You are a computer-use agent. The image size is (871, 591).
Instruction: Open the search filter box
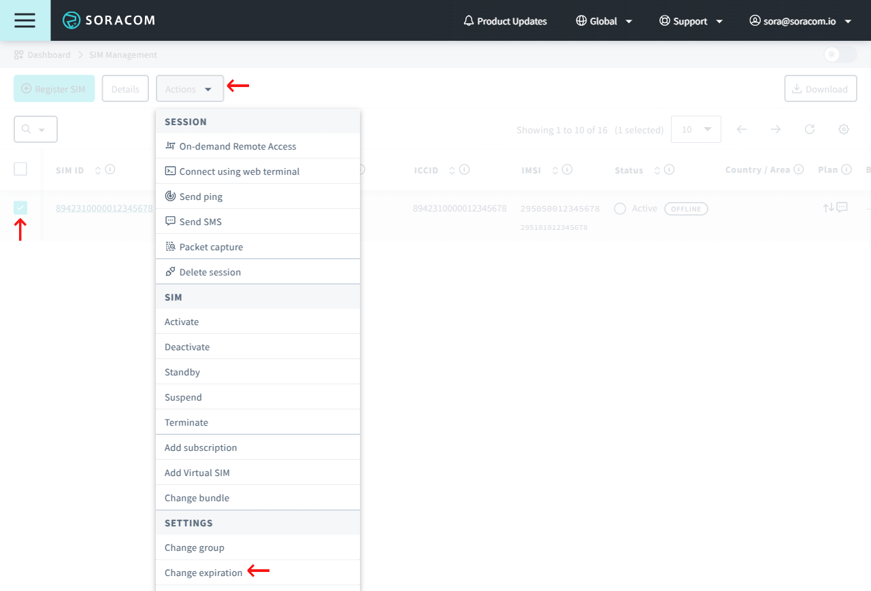(x=35, y=129)
